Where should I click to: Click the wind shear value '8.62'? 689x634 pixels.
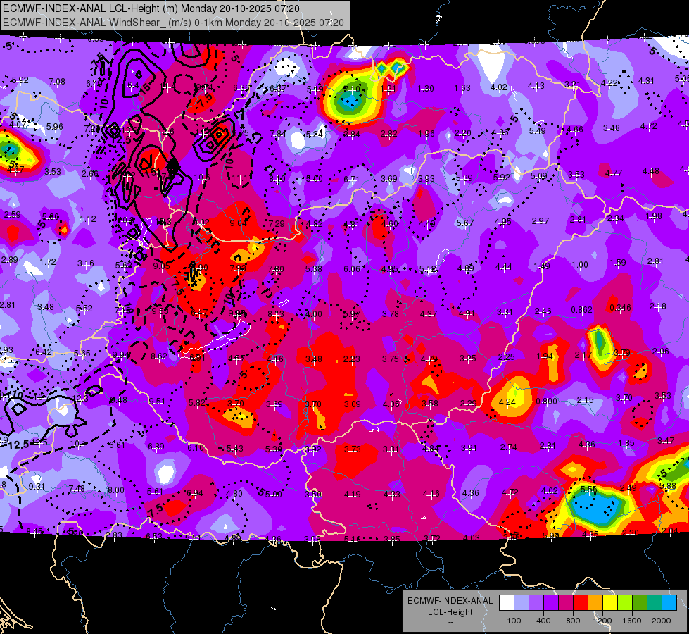tap(158, 356)
